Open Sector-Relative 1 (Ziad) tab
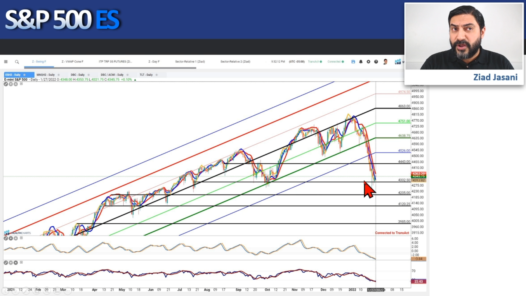This screenshot has height=296, width=526. click(x=190, y=62)
